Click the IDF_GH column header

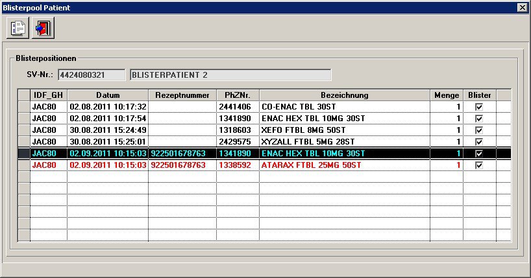[x=48, y=95]
